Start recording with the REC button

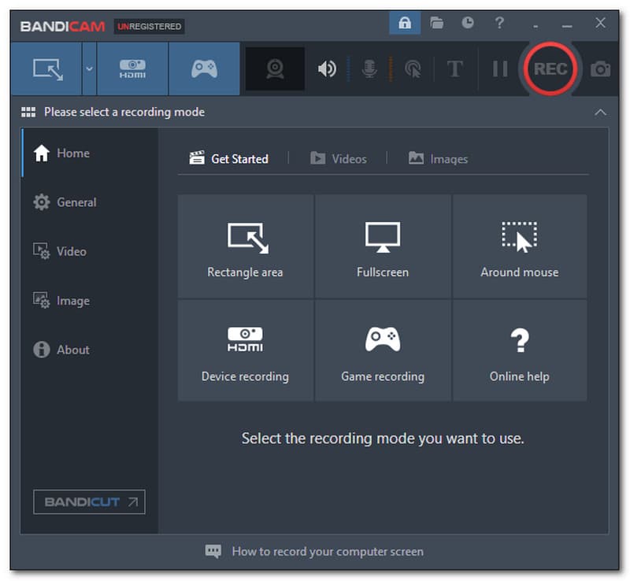pyautogui.click(x=550, y=68)
